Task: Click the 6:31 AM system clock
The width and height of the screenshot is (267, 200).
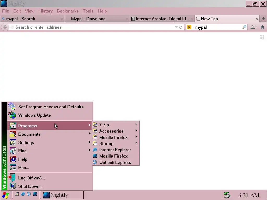Action: 249,195
